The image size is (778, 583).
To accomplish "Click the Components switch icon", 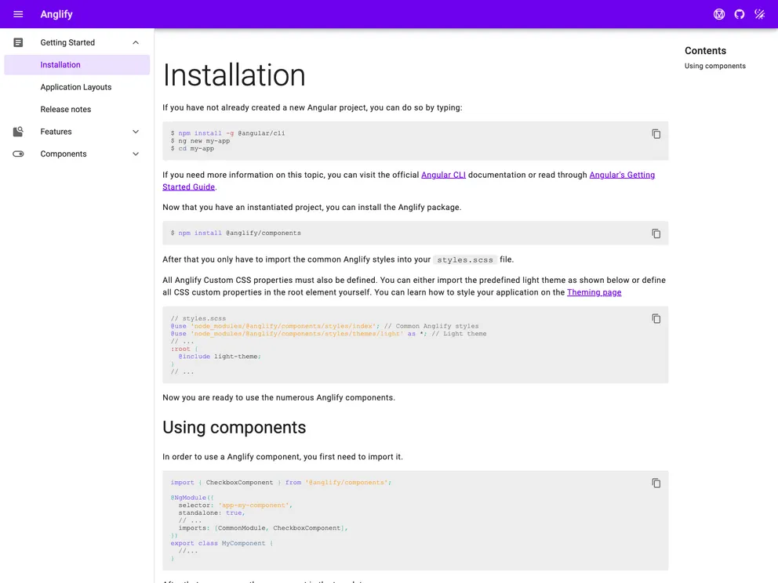I will coord(17,154).
